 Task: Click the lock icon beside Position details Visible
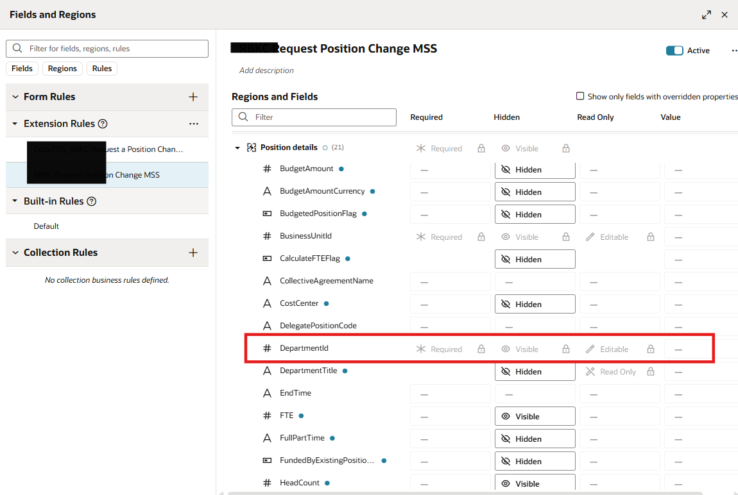(x=566, y=149)
